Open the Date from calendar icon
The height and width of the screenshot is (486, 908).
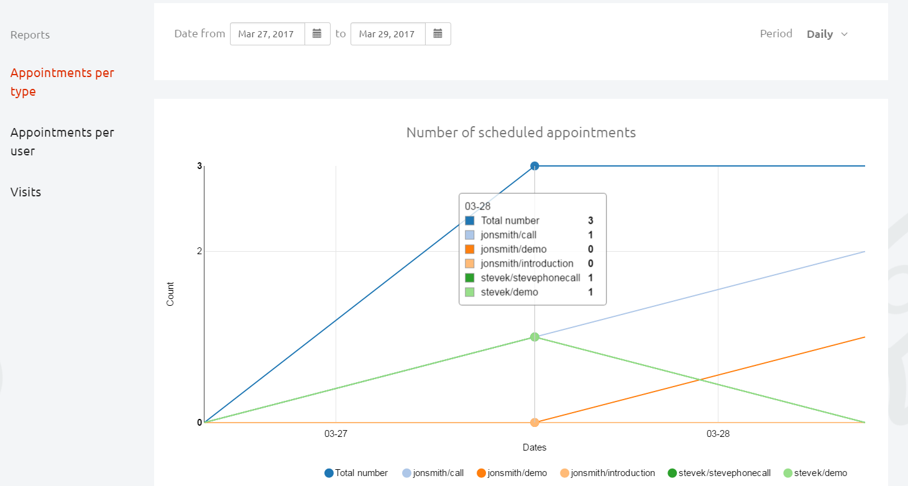tap(317, 34)
